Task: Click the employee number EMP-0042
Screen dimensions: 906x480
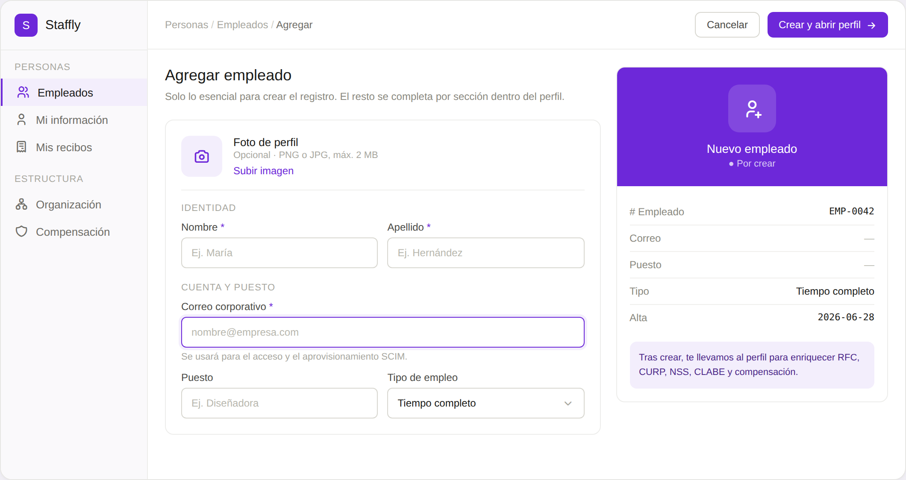Action: 851,211
